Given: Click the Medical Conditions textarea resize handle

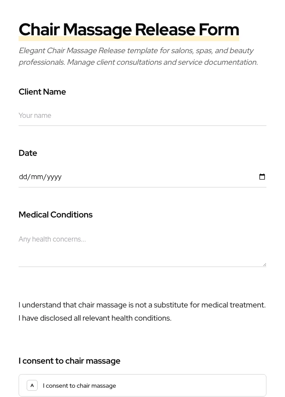Looking at the screenshot, I should coord(264,264).
